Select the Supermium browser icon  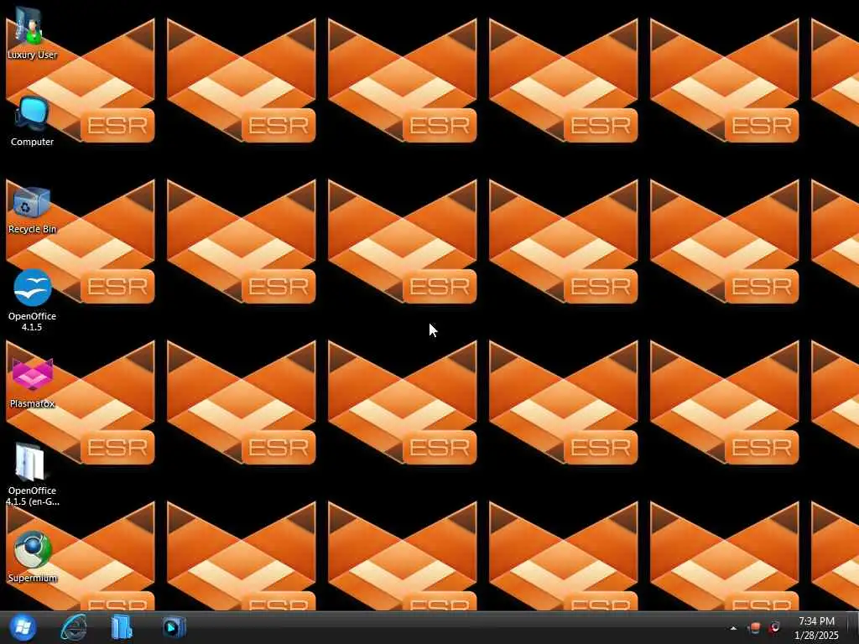tap(32, 557)
